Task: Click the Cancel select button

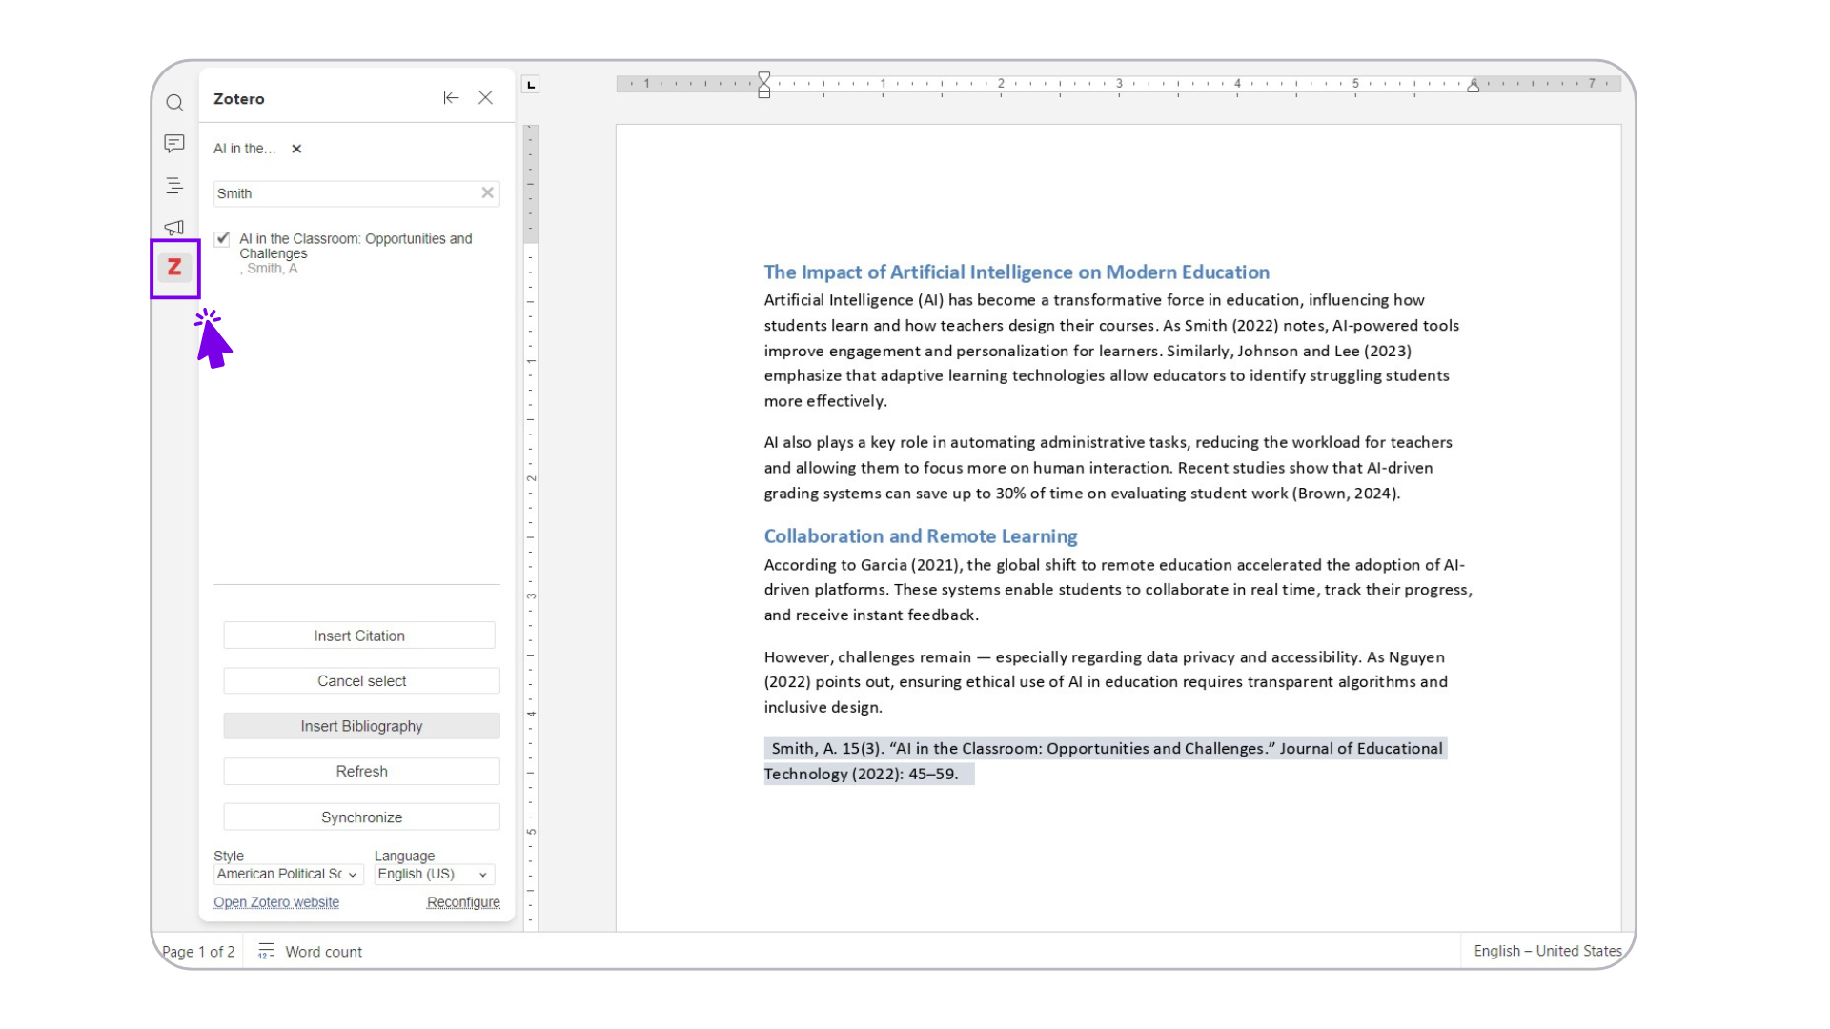Action: [x=361, y=681]
